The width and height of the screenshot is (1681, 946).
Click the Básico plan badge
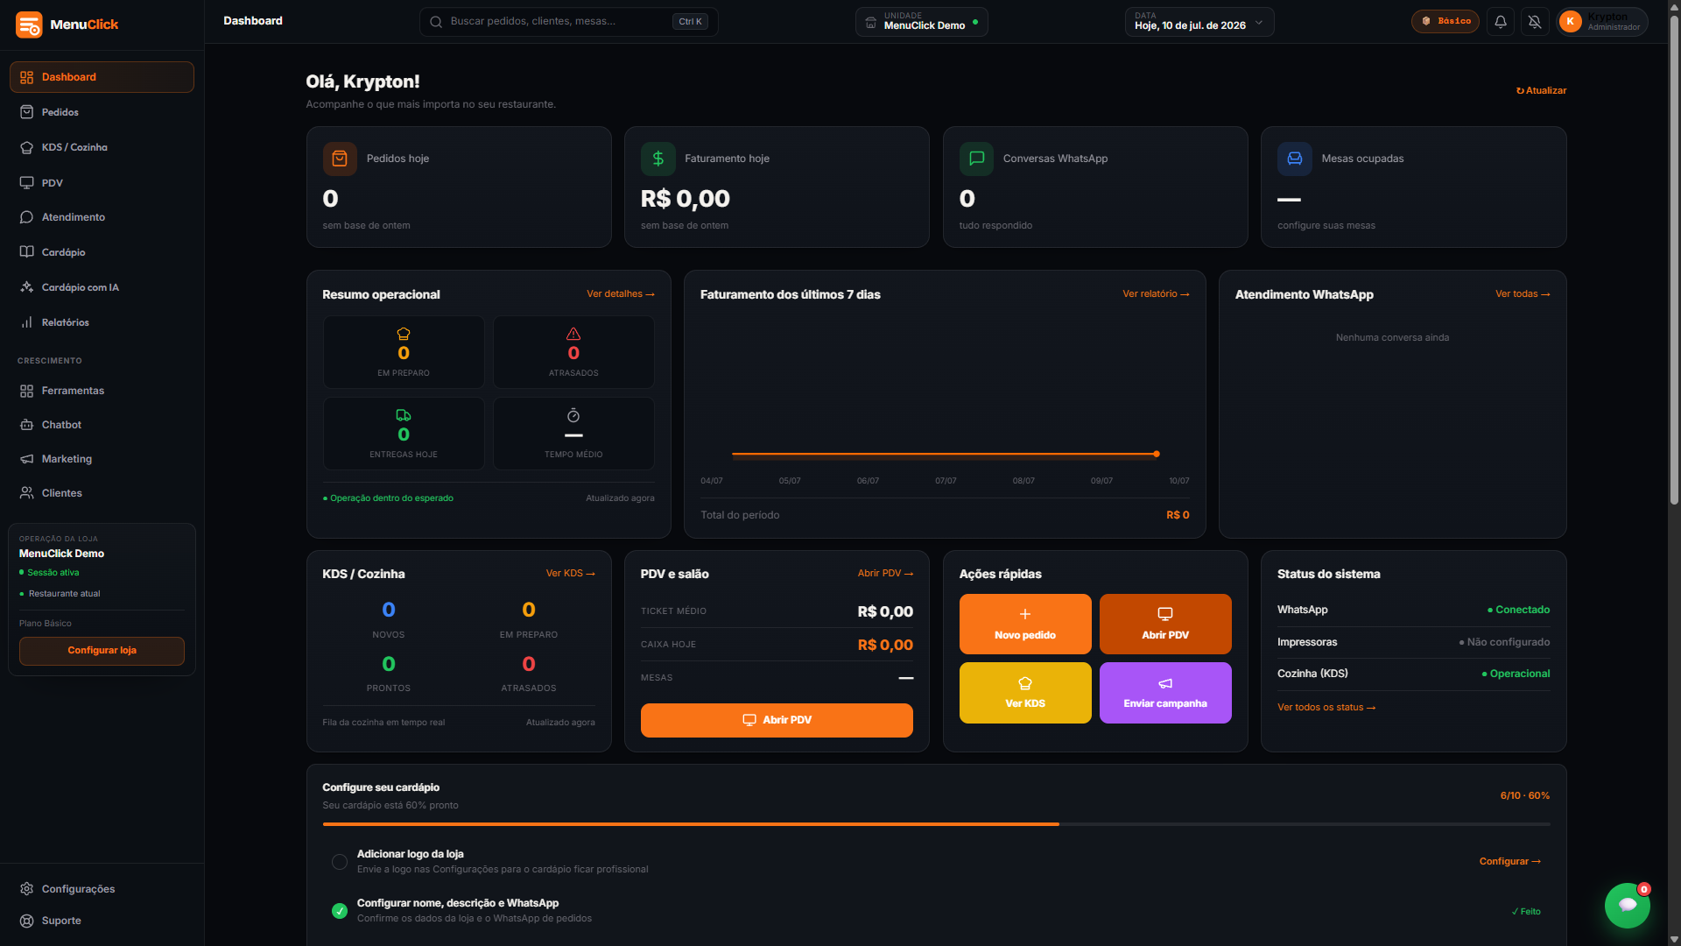tap(1445, 21)
